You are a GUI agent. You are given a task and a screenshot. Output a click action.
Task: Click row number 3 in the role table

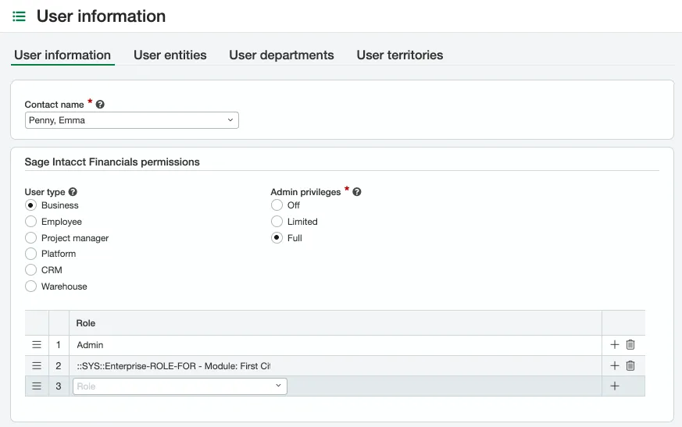coord(59,386)
